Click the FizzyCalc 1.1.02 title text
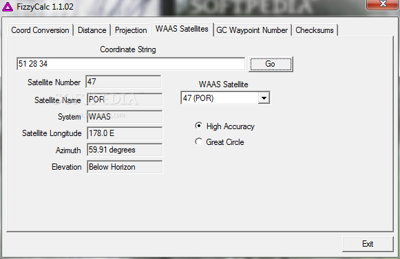400x259 pixels. coord(45,7)
